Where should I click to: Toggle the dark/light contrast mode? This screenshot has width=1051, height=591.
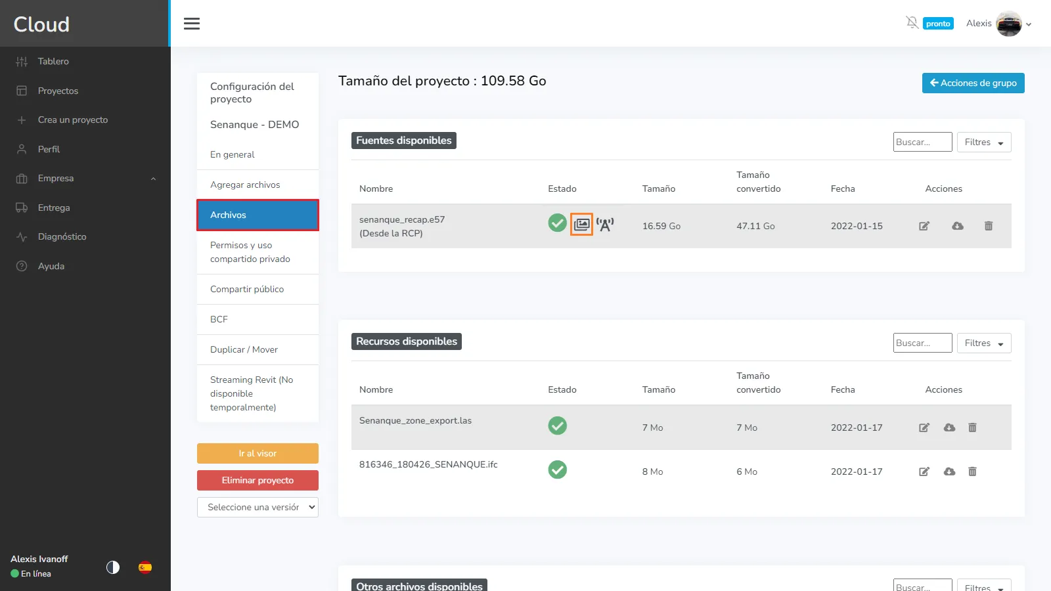click(x=113, y=567)
